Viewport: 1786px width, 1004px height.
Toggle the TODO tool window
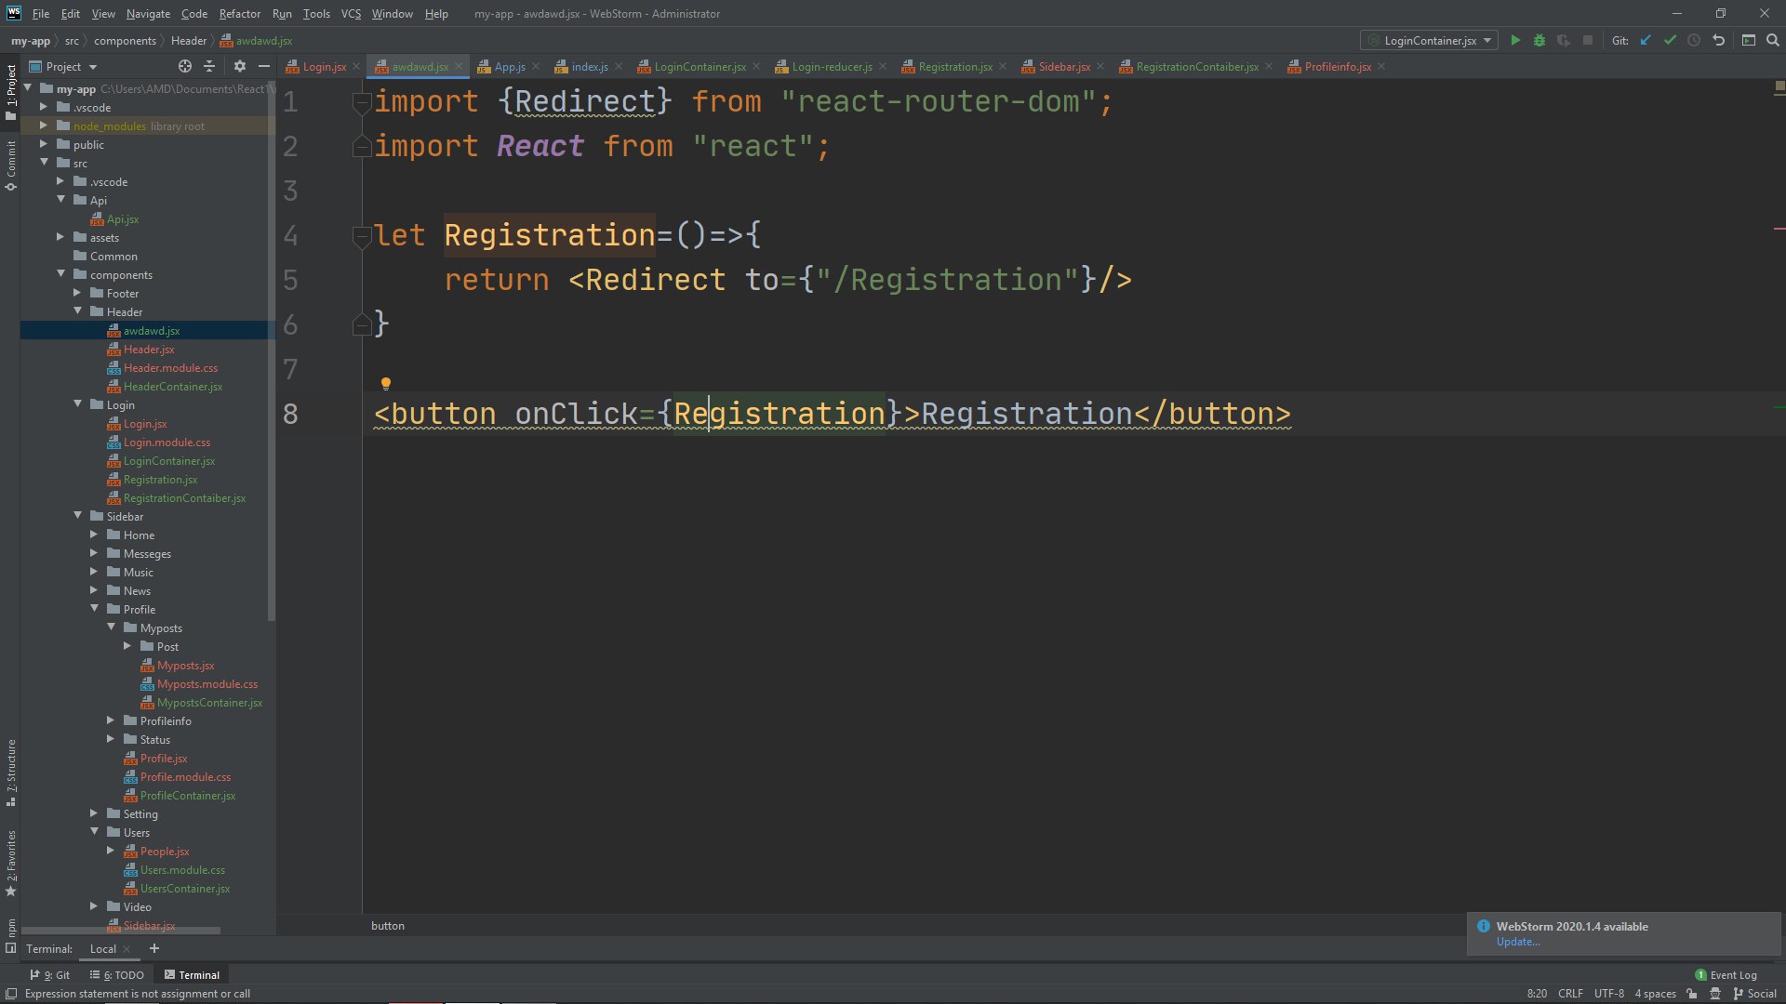(x=117, y=974)
